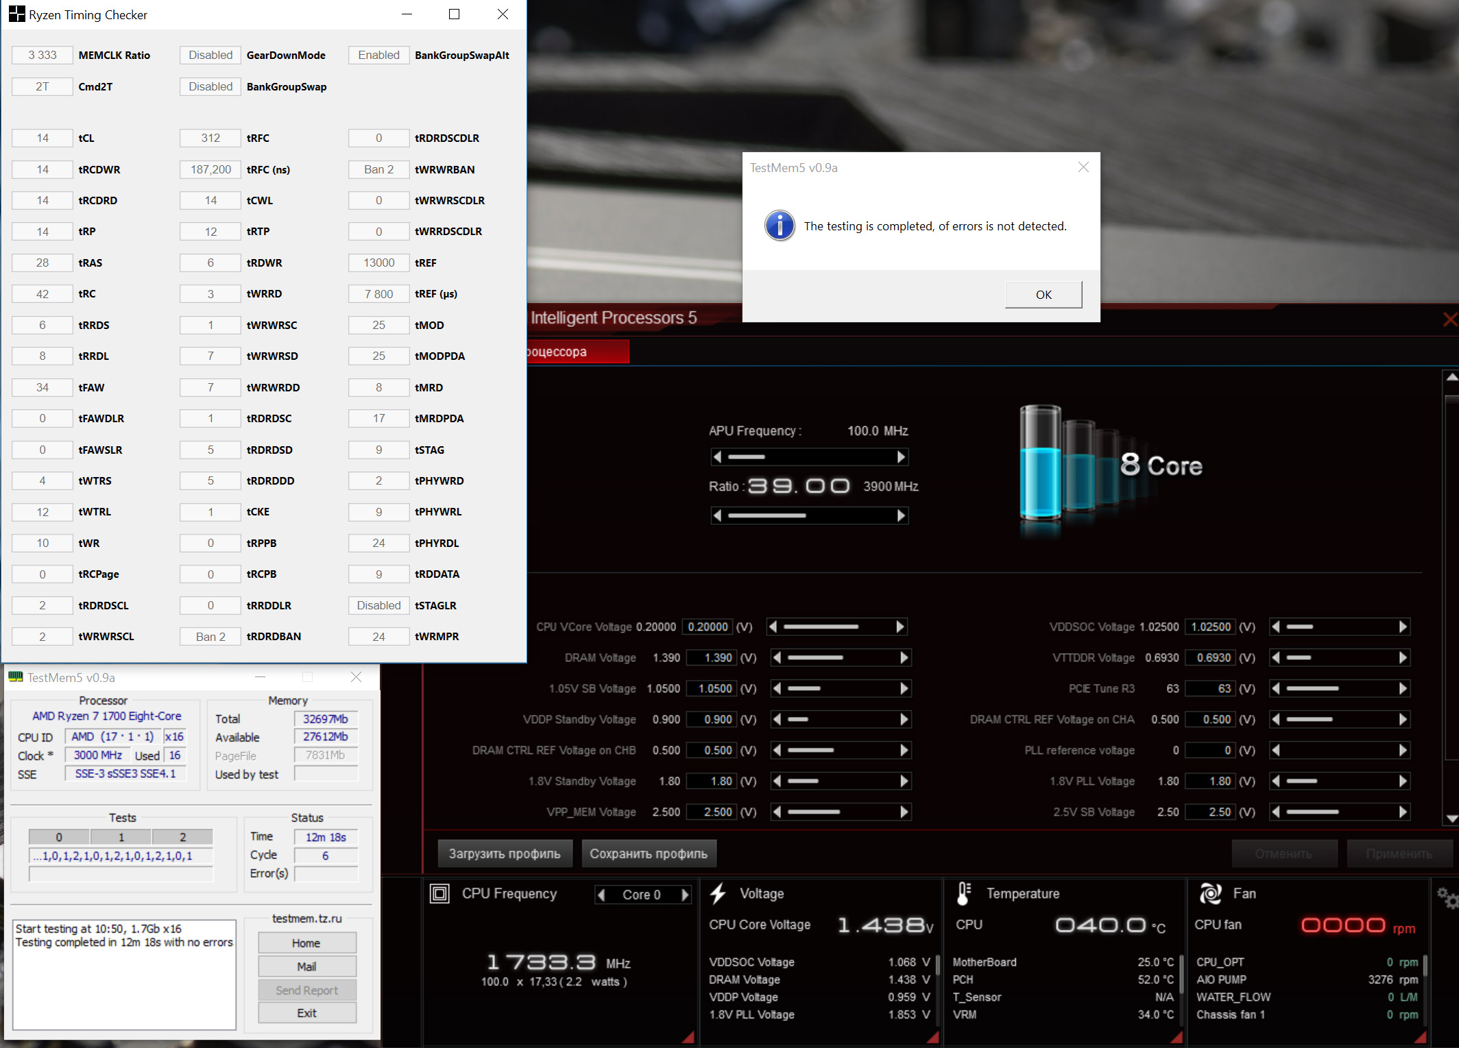1459x1048 pixels.
Task: Click the blue info icon in TestMem5 dialog
Action: tap(780, 226)
